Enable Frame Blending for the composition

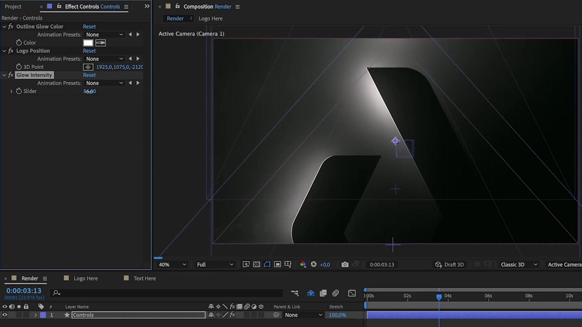323,293
